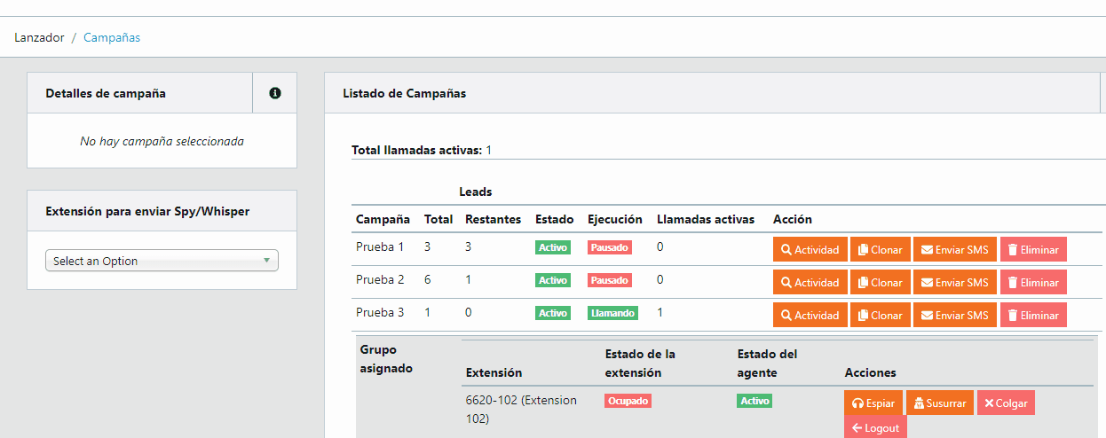Image resolution: width=1106 pixels, height=438 pixels.
Task: Clone the Prueba 1 campaign
Action: click(880, 249)
